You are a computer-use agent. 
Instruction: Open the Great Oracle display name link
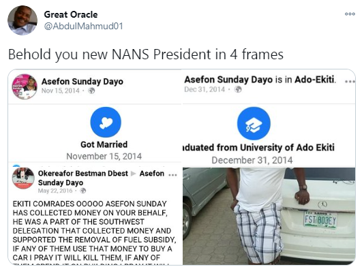click(71, 14)
